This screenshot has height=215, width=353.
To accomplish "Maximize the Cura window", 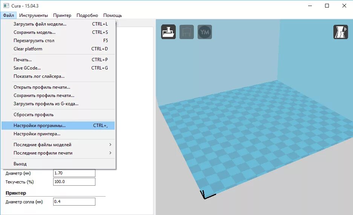I will (327, 6).
